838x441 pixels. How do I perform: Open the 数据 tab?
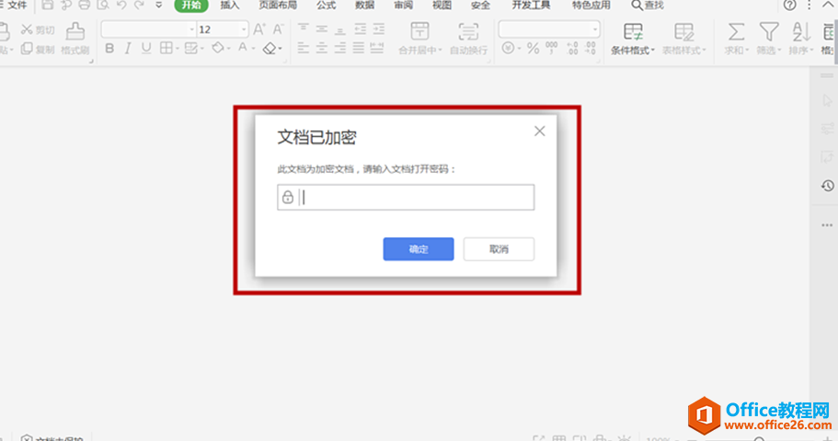[364, 6]
